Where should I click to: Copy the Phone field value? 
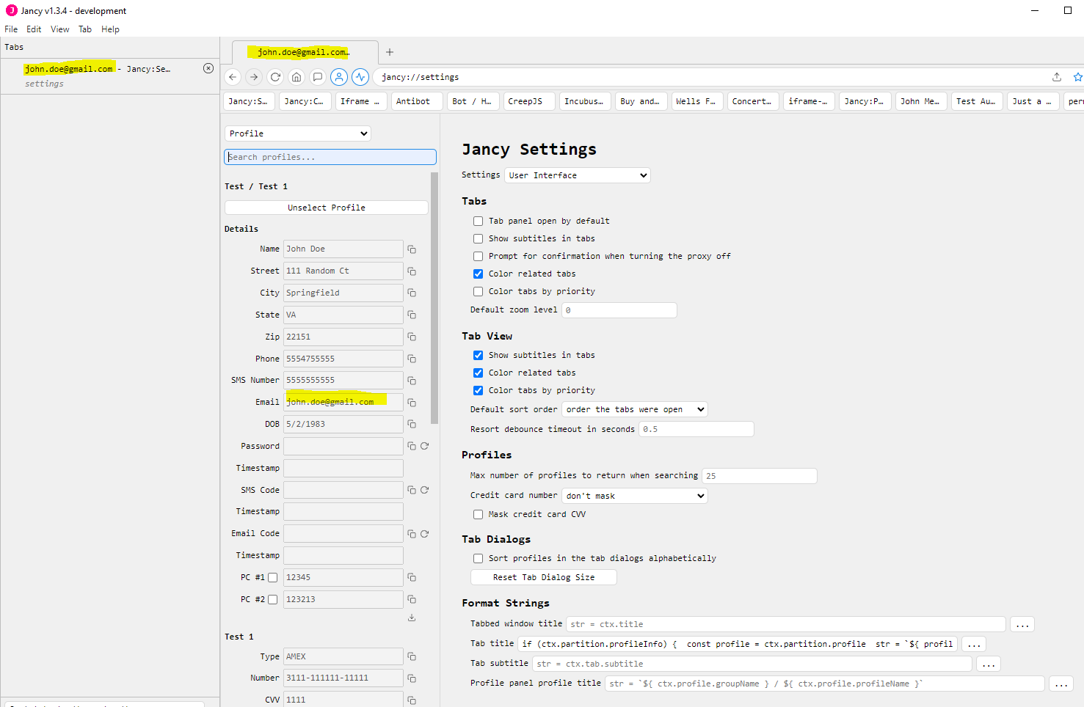point(412,359)
